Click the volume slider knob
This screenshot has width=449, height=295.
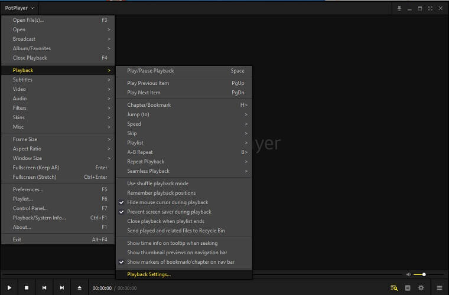click(x=424, y=274)
